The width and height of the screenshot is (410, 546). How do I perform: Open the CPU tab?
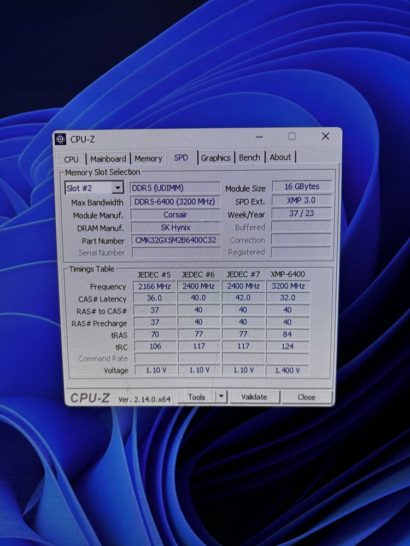coord(72,159)
